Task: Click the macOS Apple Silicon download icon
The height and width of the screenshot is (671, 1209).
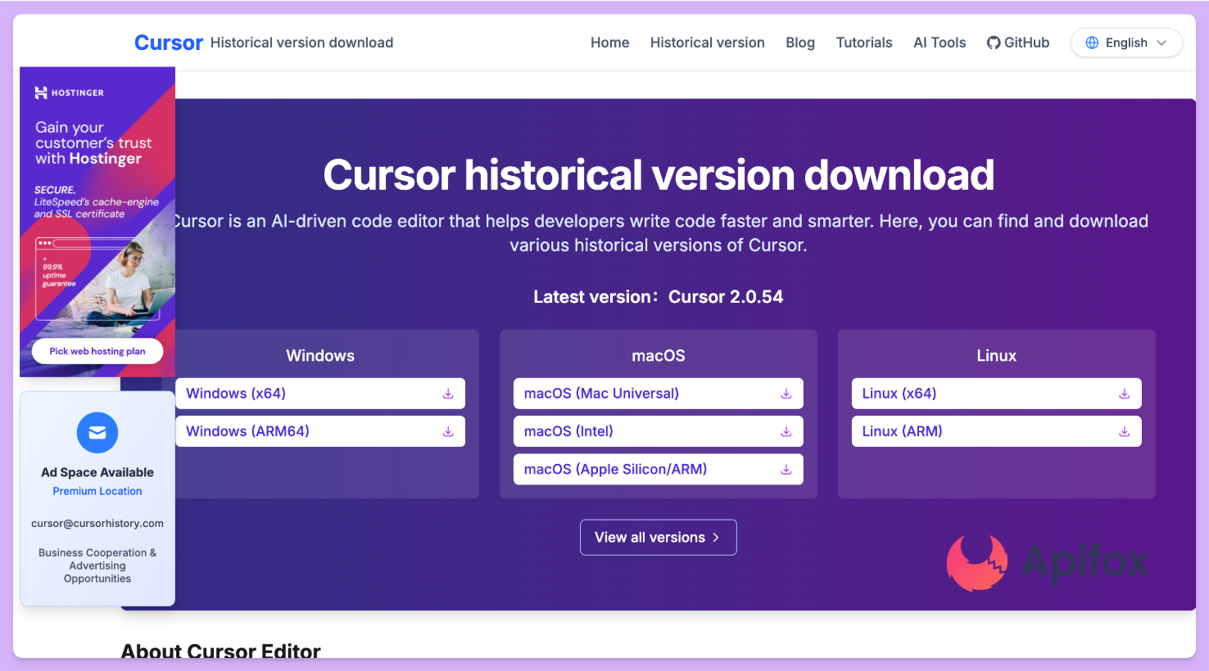Action: point(786,470)
